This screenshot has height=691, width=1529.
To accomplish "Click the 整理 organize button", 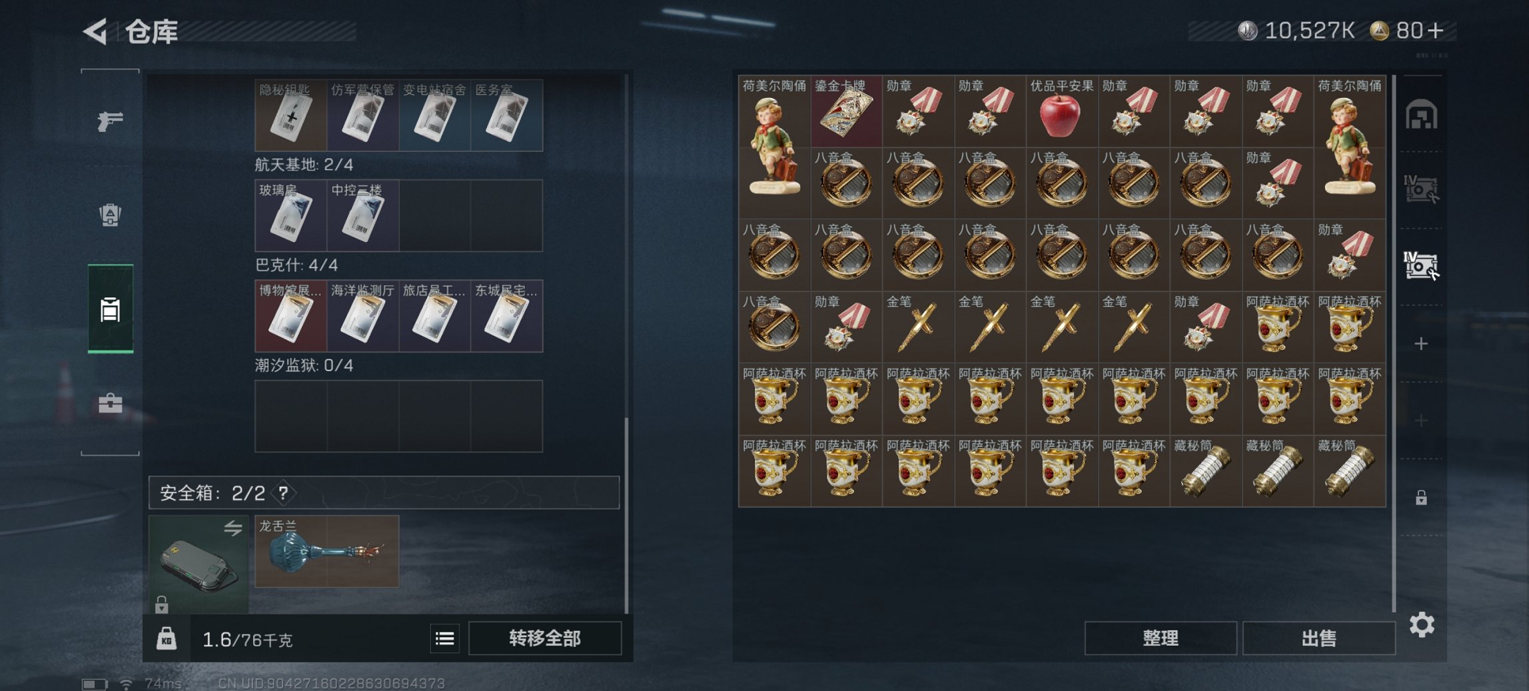I will point(1161,638).
